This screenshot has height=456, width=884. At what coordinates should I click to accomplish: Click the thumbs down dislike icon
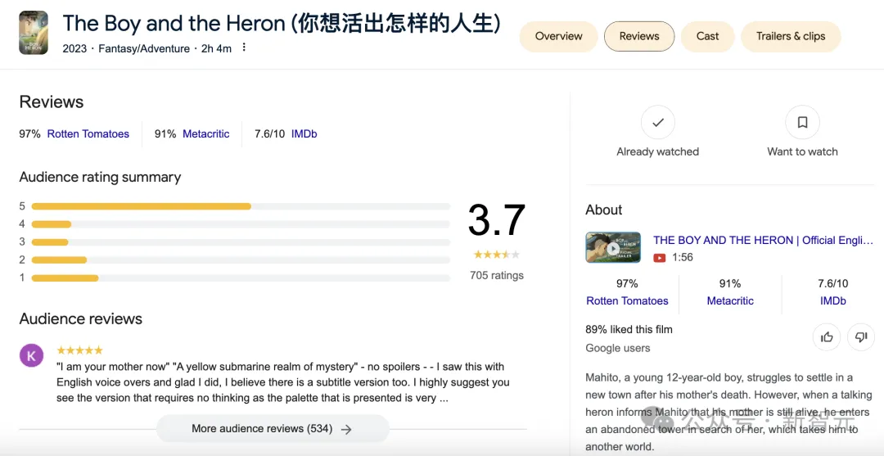(x=860, y=336)
